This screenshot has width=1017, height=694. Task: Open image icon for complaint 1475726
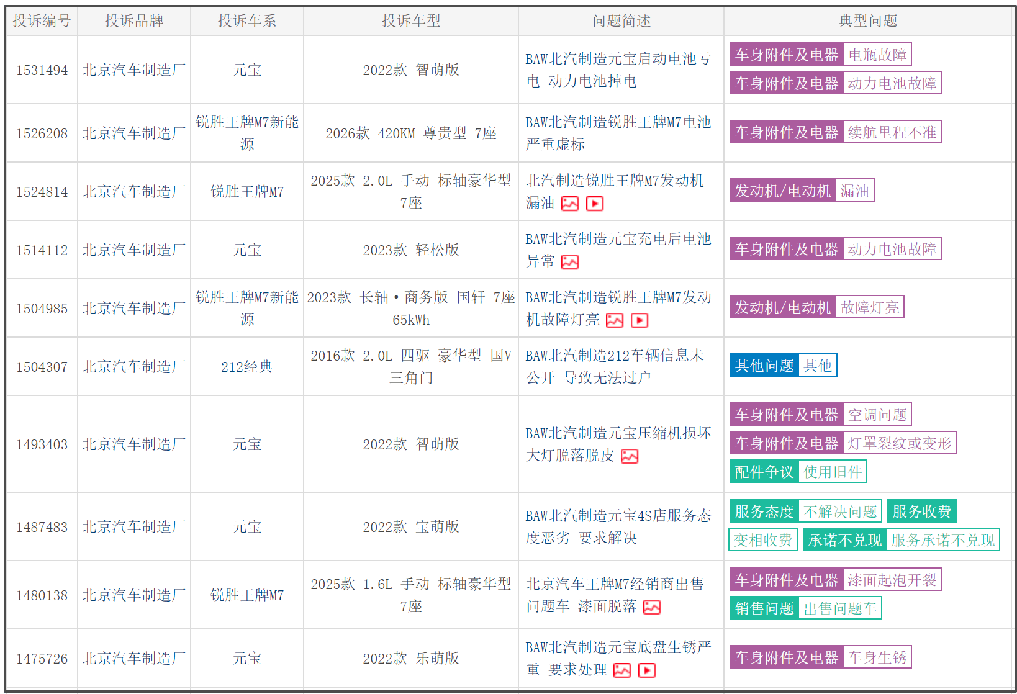point(621,670)
